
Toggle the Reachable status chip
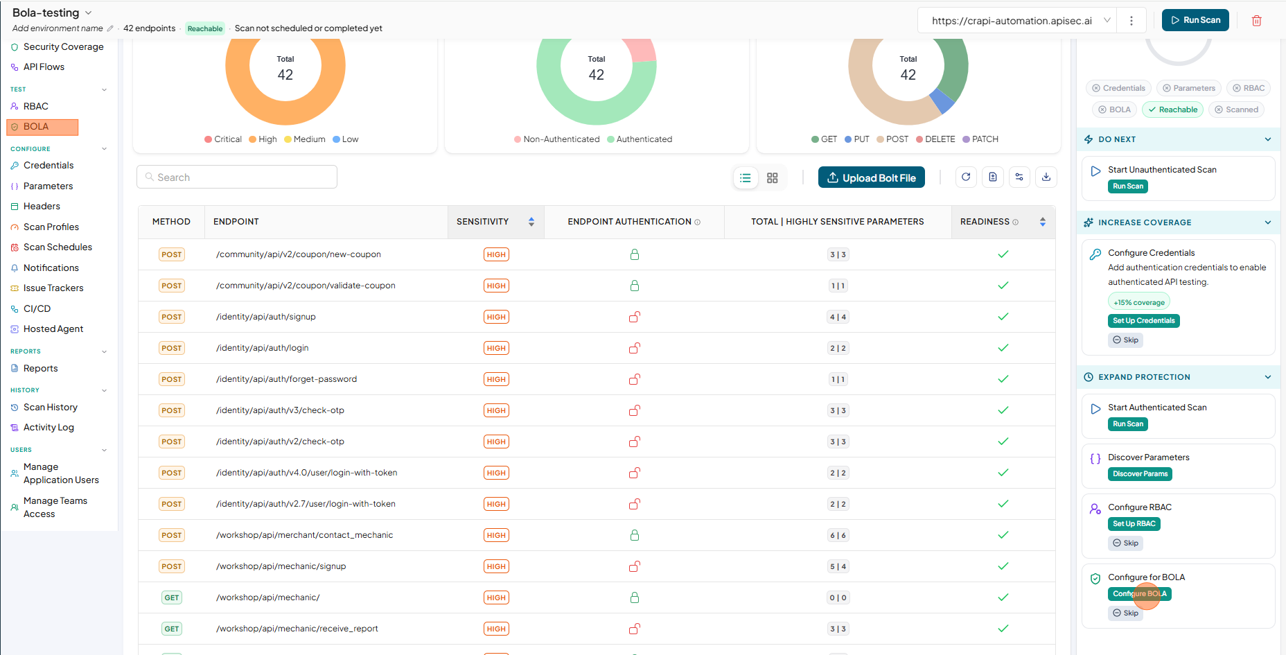pyautogui.click(x=1172, y=110)
